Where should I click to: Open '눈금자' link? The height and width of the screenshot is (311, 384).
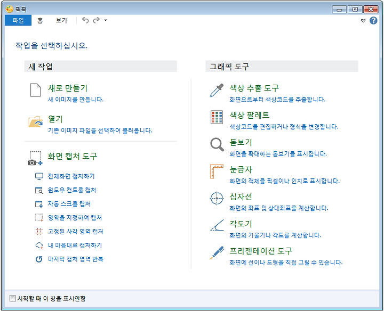tap(241, 169)
